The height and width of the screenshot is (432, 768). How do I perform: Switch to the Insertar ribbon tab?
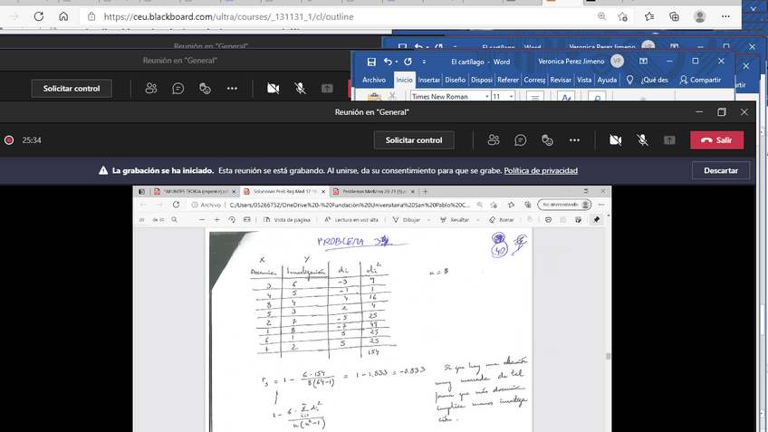428,80
